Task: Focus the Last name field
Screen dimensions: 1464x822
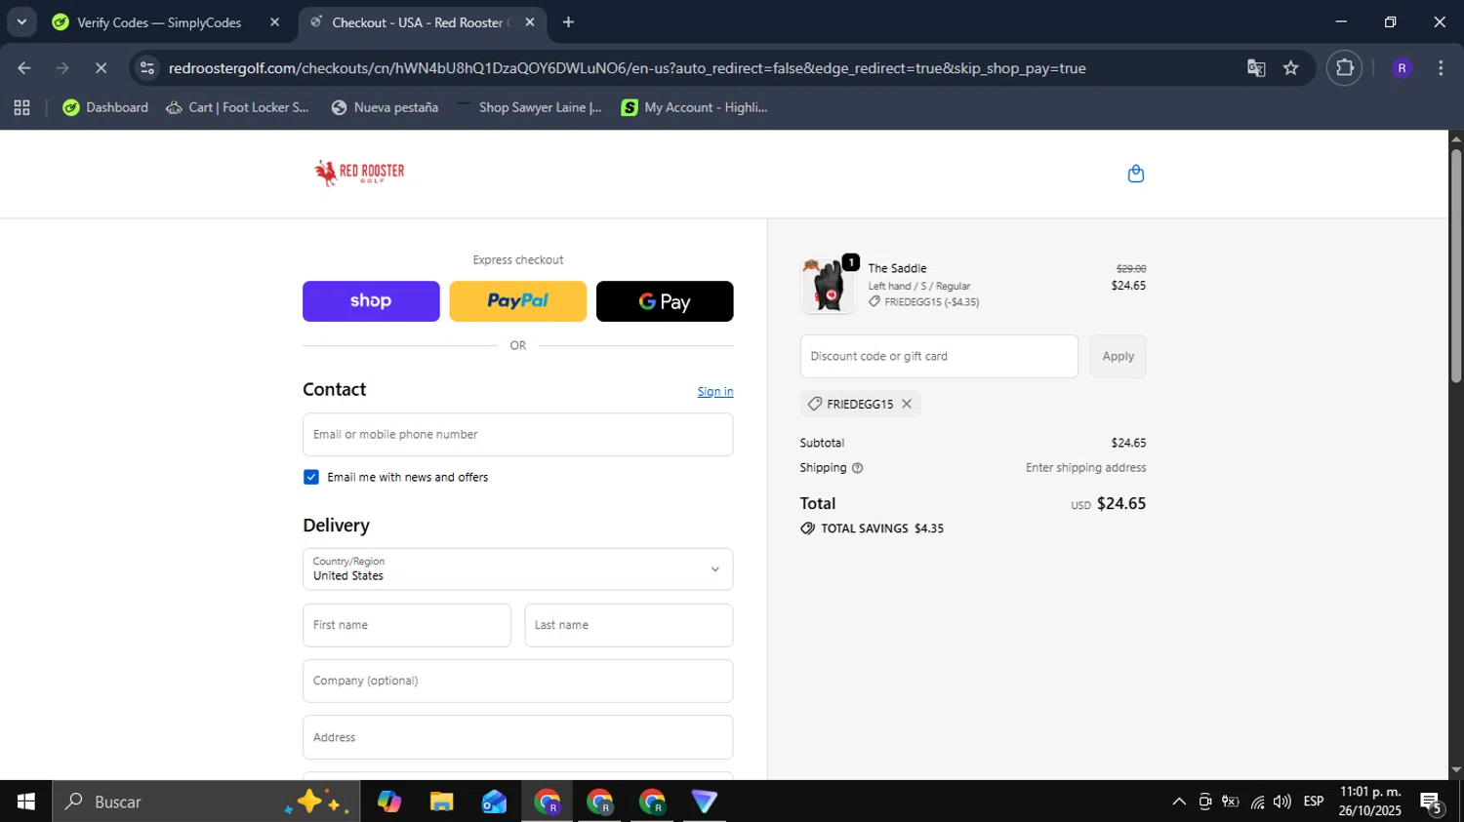Action: click(629, 625)
